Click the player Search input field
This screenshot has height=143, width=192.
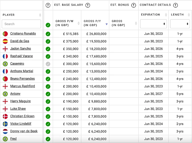22,24
